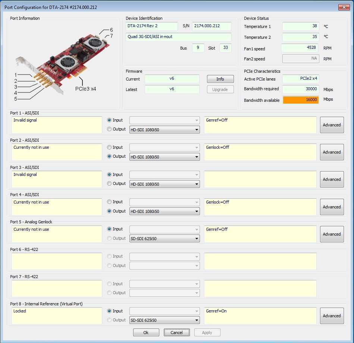Cancel the port configuration dialog
The height and width of the screenshot is (343, 354).
pyautogui.click(x=177, y=333)
